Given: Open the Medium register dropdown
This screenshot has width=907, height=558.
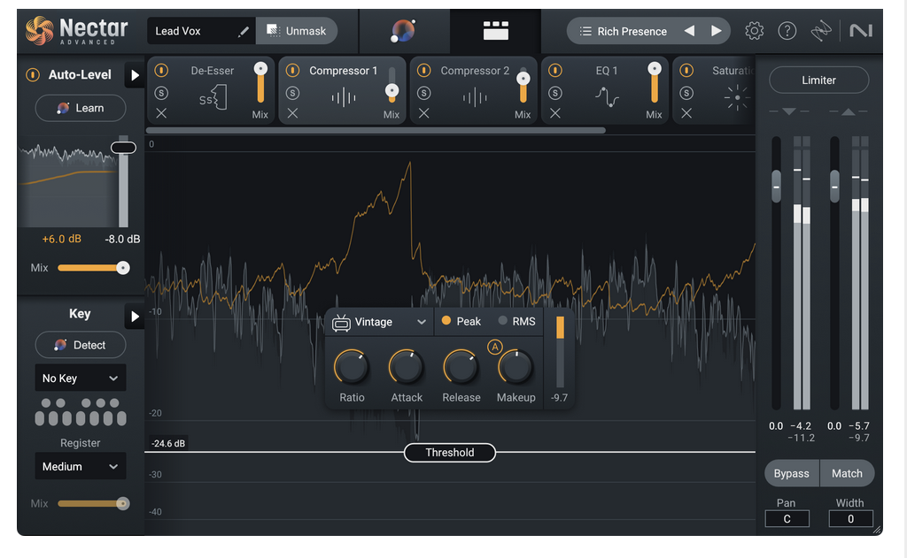Looking at the screenshot, I should [81, 466].
